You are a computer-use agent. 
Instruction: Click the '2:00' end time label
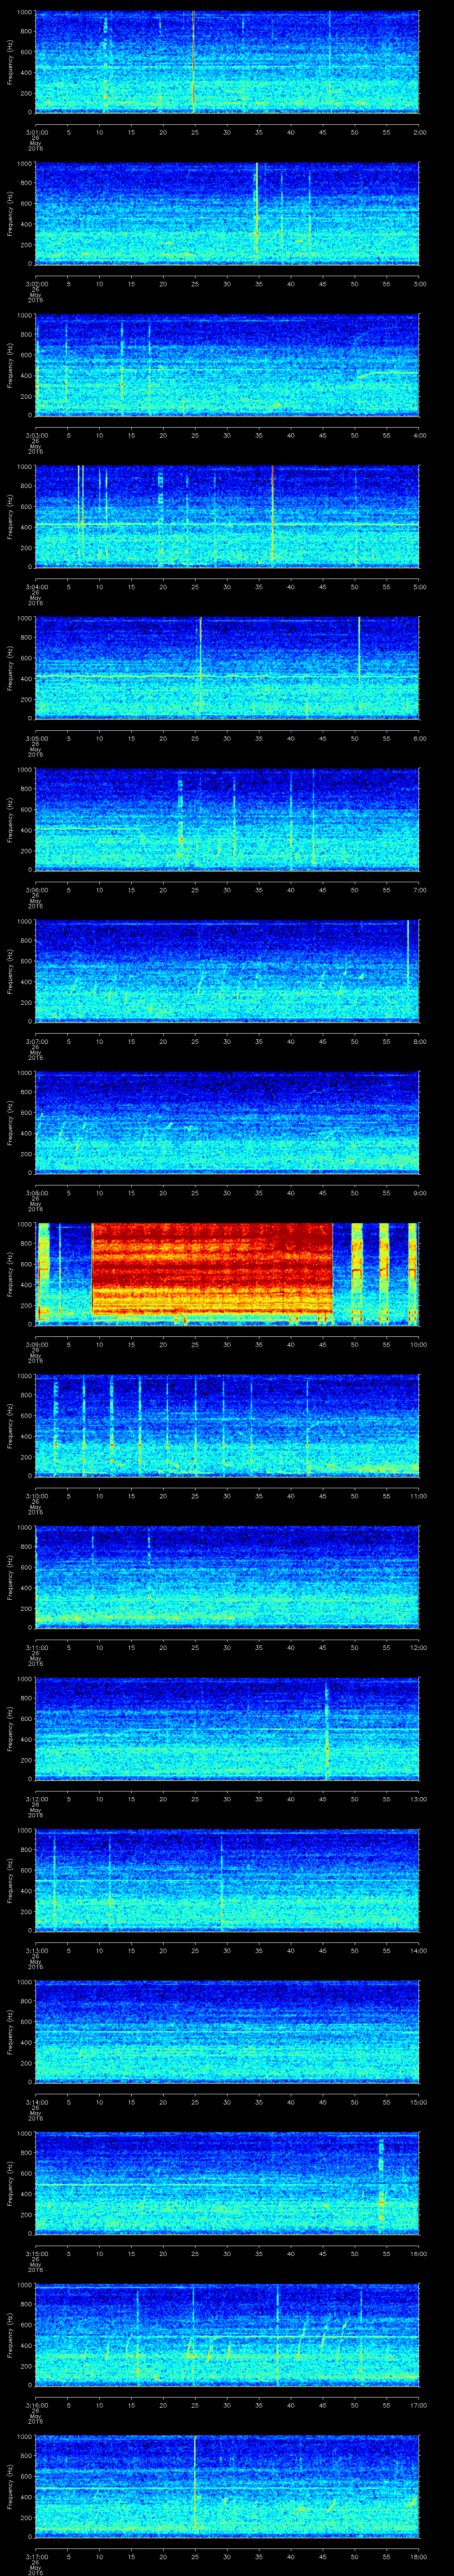[419, 131]
